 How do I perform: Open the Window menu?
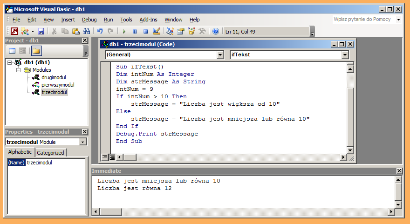(x=173, y=20)
